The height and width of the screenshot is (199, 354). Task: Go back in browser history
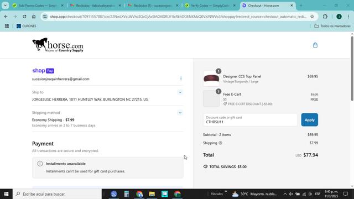pyautogui.click(x=6, y=17)
